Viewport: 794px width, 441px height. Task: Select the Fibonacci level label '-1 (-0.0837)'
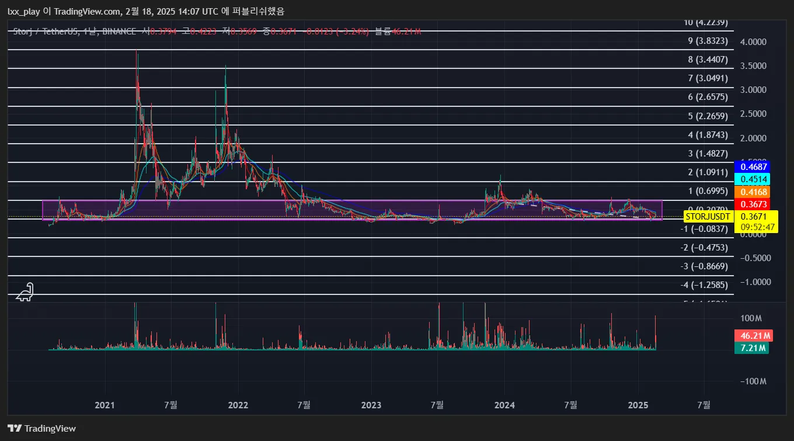click(704, 229)
